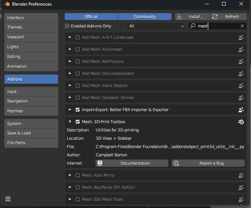Enable Mesh: Auto Mirror add-on

(78, 175)
